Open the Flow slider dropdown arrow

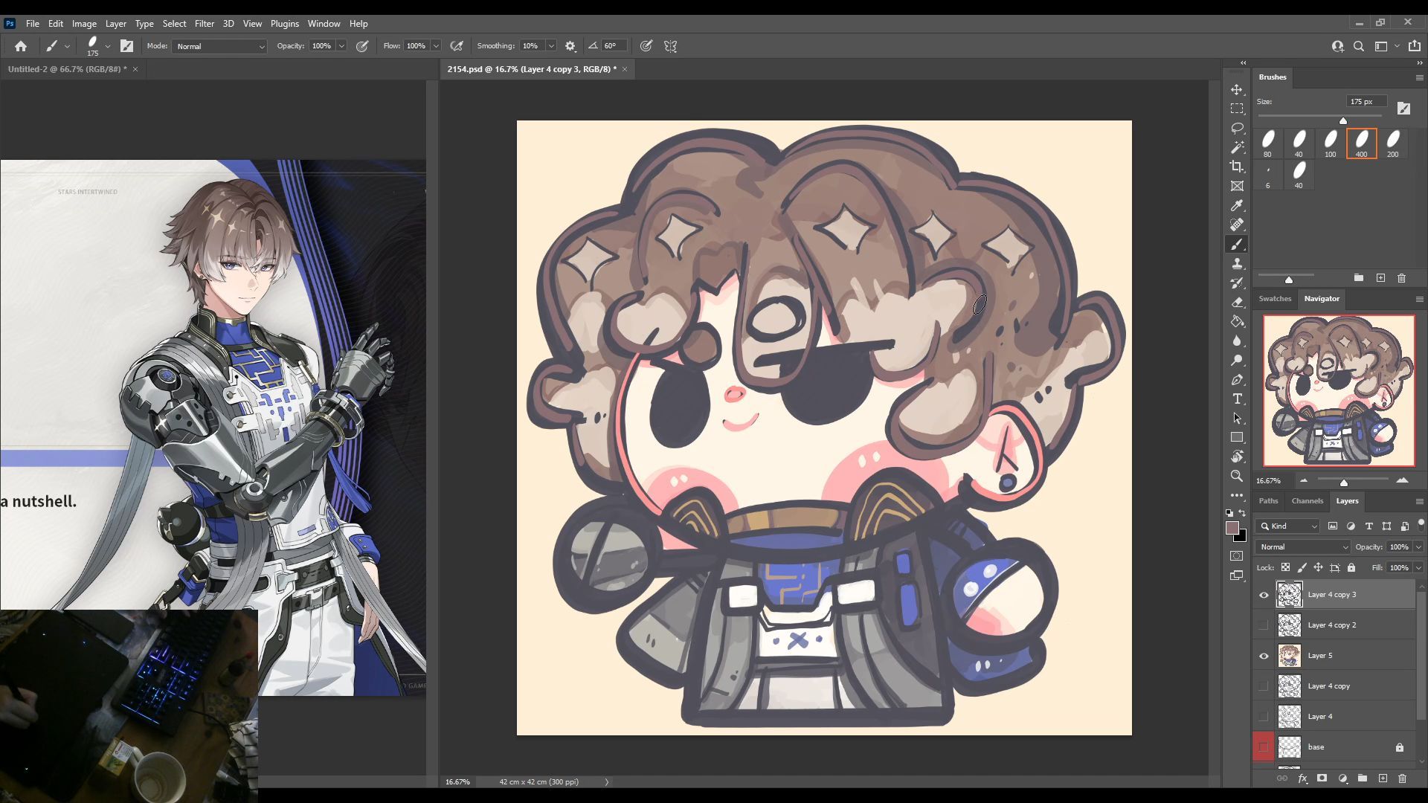coord(436,46)
